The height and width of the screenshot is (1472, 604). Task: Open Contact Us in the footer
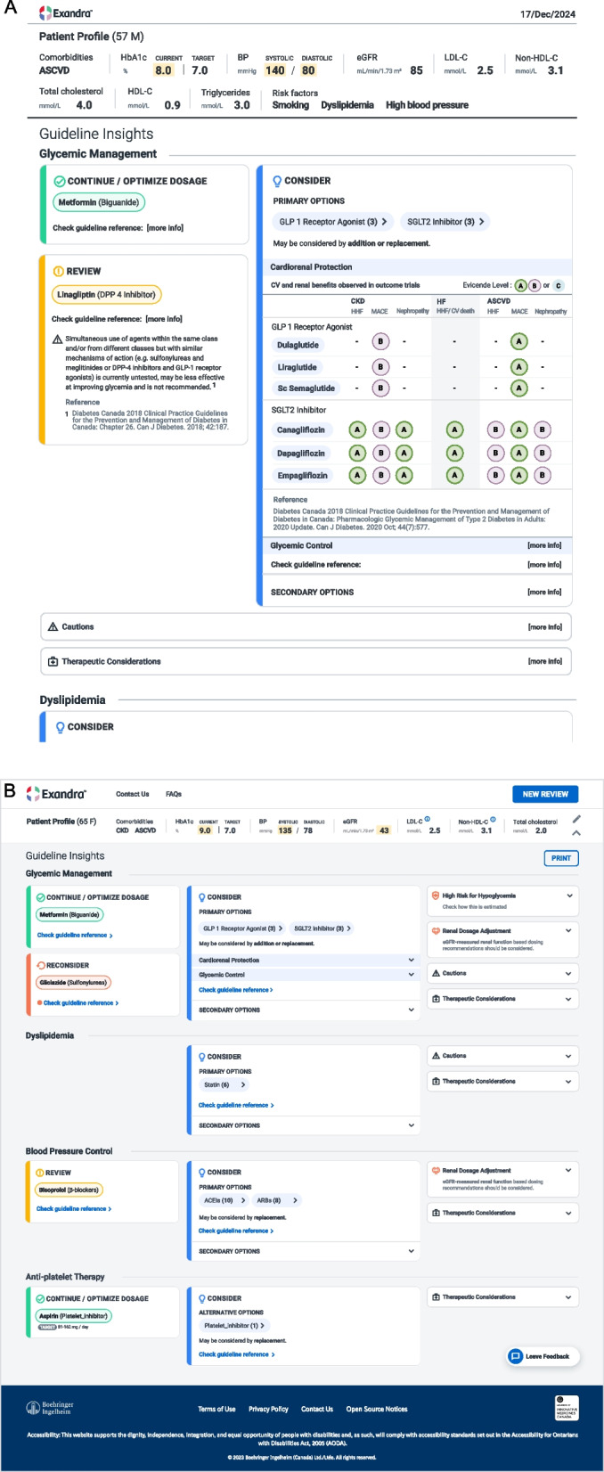(x=317, y=1409)
